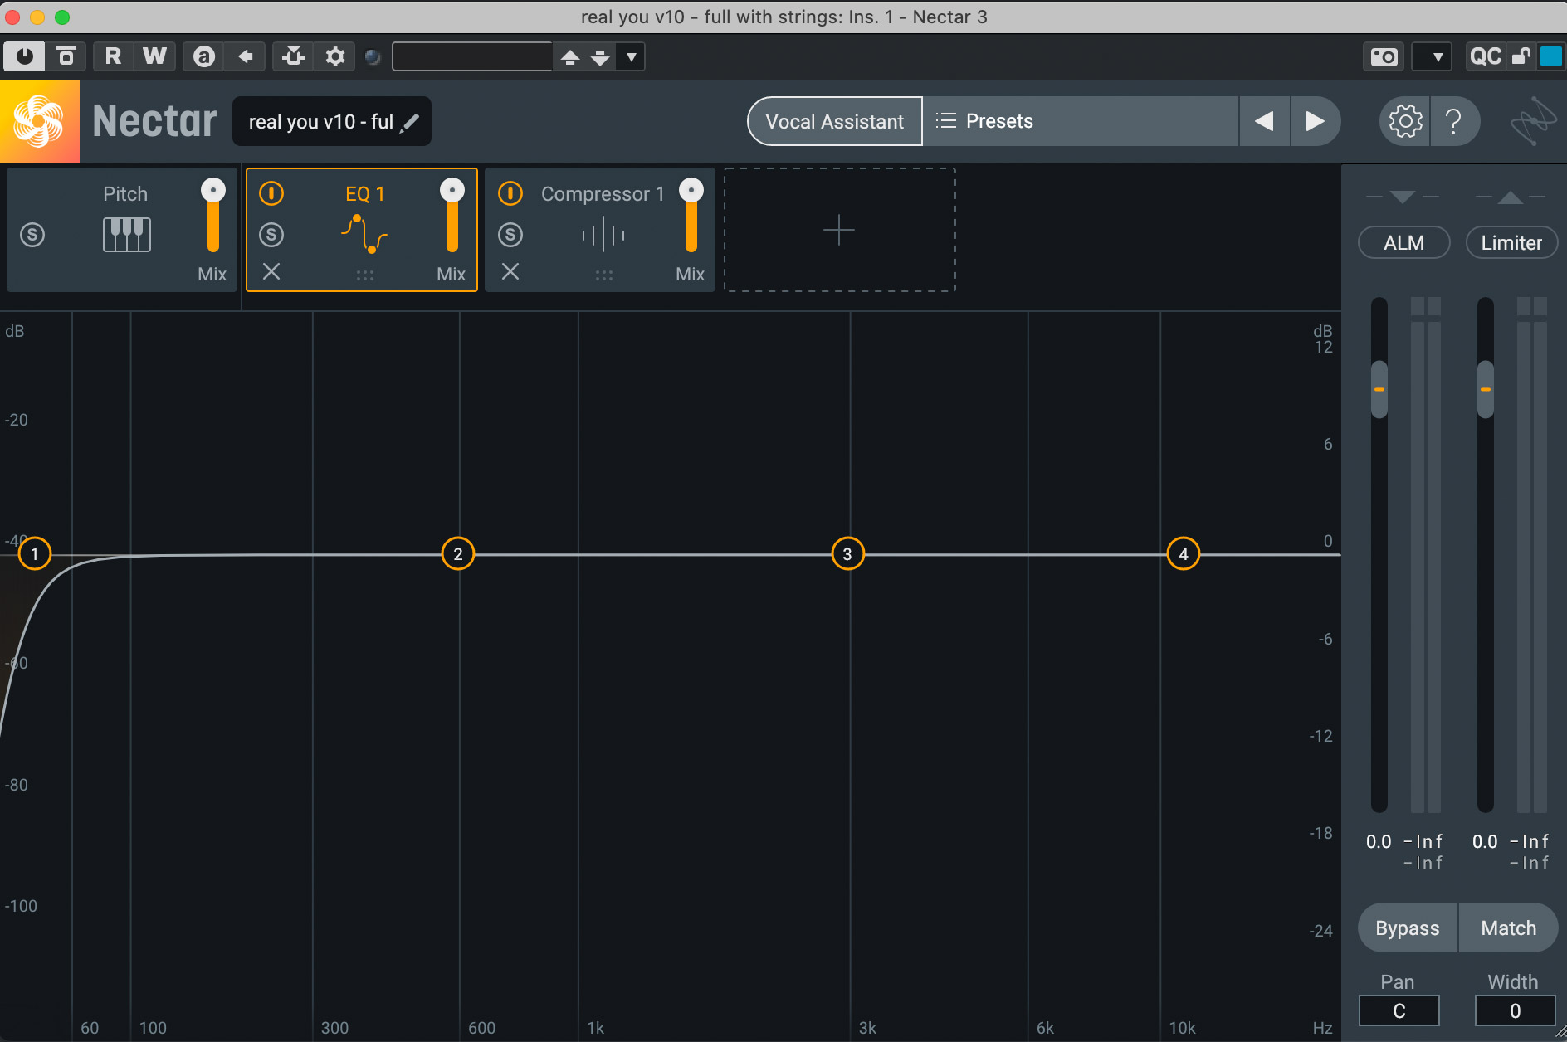
Task: Adjust the Pitch module Mix slider
Action: pyautogui.click(x=213, y=216)
